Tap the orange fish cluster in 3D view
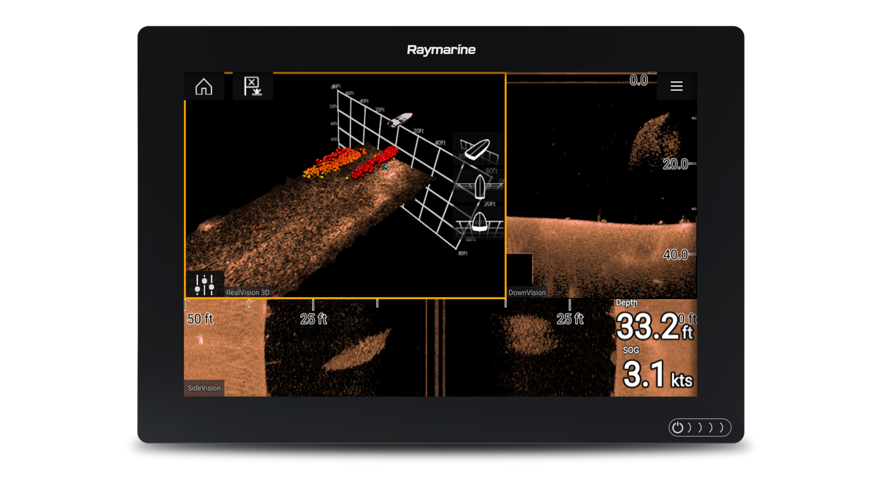 pos(332,162)
